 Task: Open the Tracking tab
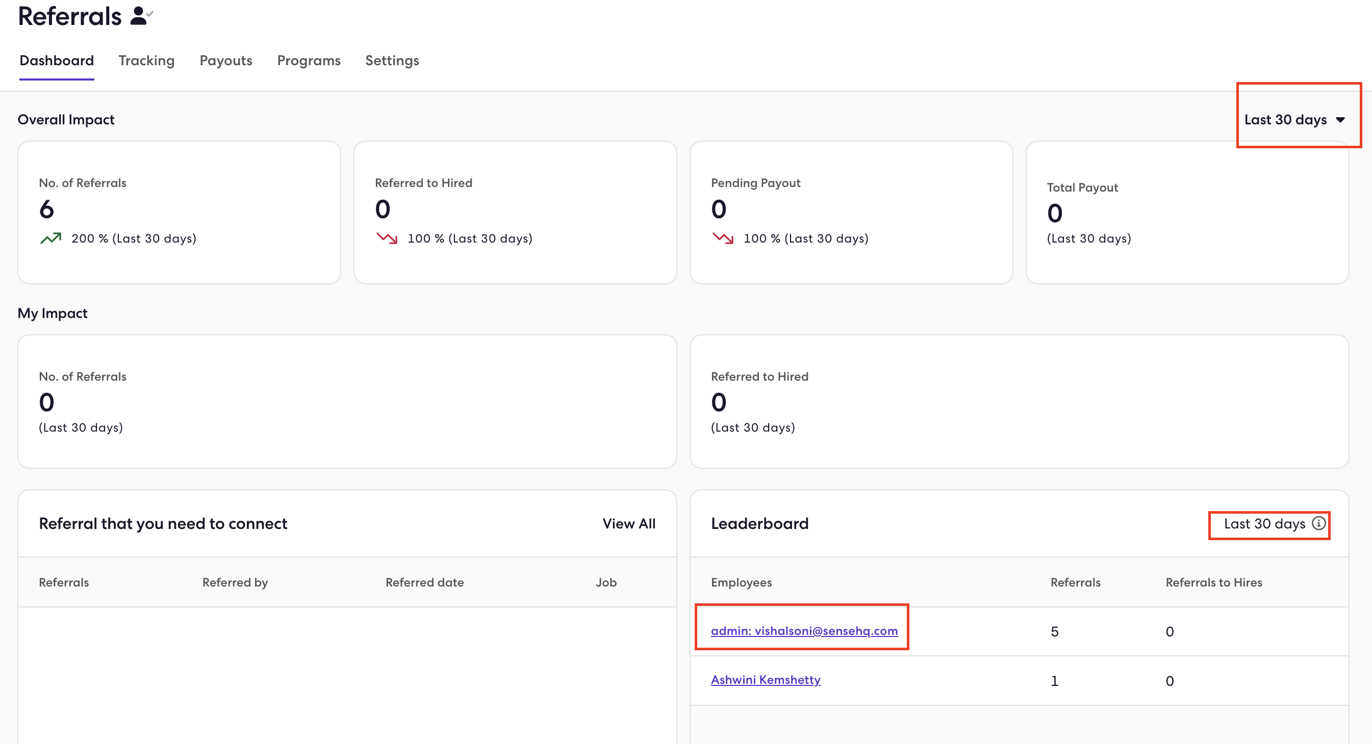tap(146, 61)
